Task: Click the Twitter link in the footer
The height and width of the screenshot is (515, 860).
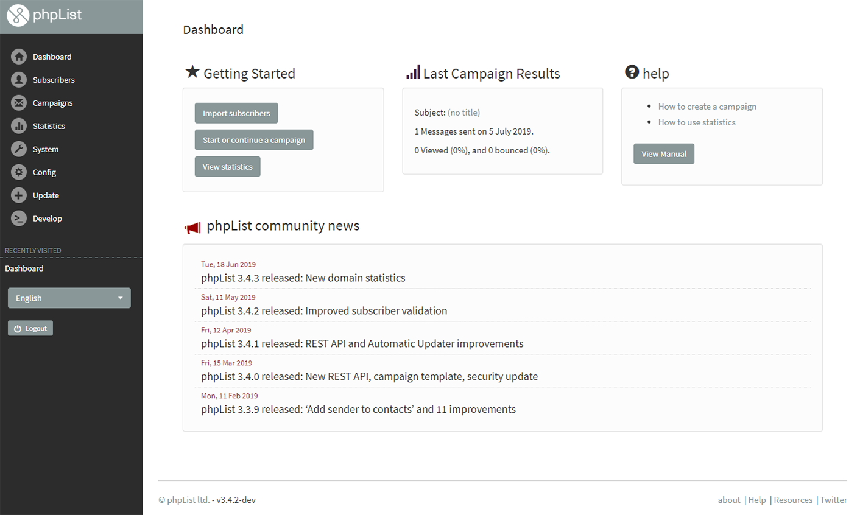Action: (833, 500)
